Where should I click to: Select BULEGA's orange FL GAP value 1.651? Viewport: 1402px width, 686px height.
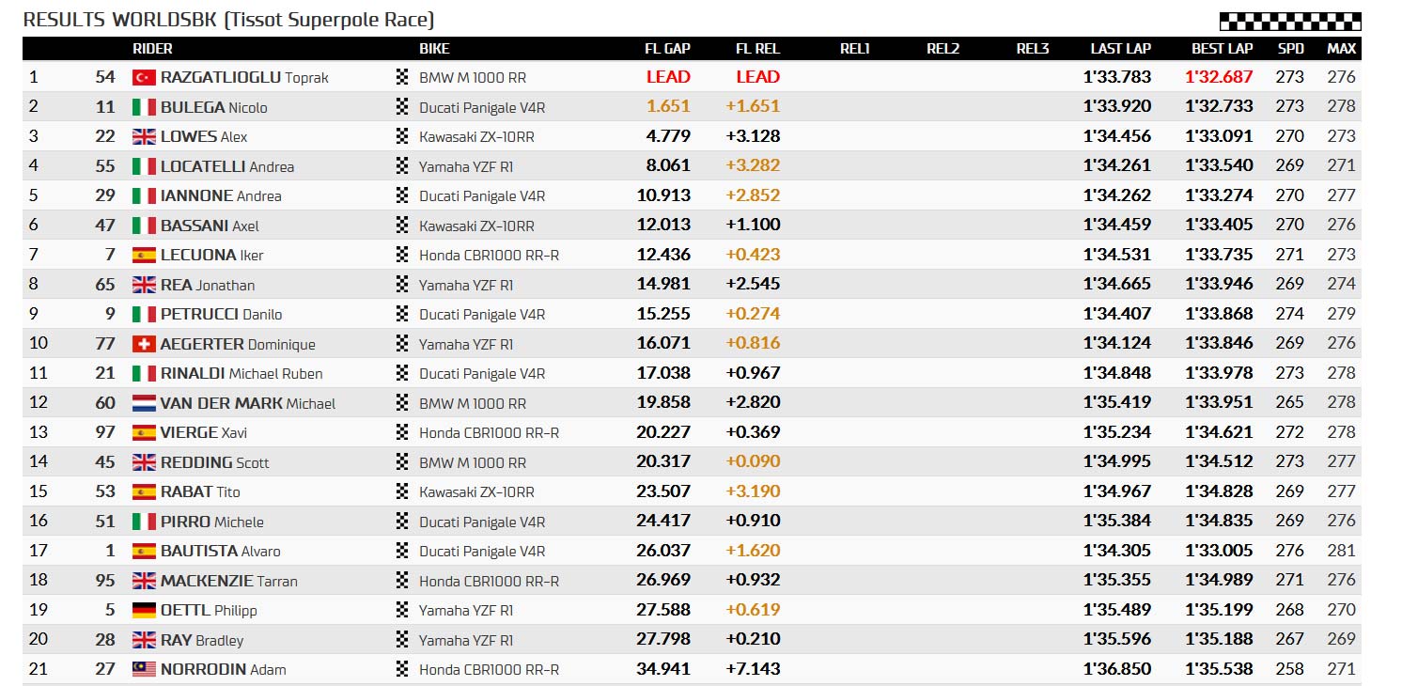[x=668, y=107]
